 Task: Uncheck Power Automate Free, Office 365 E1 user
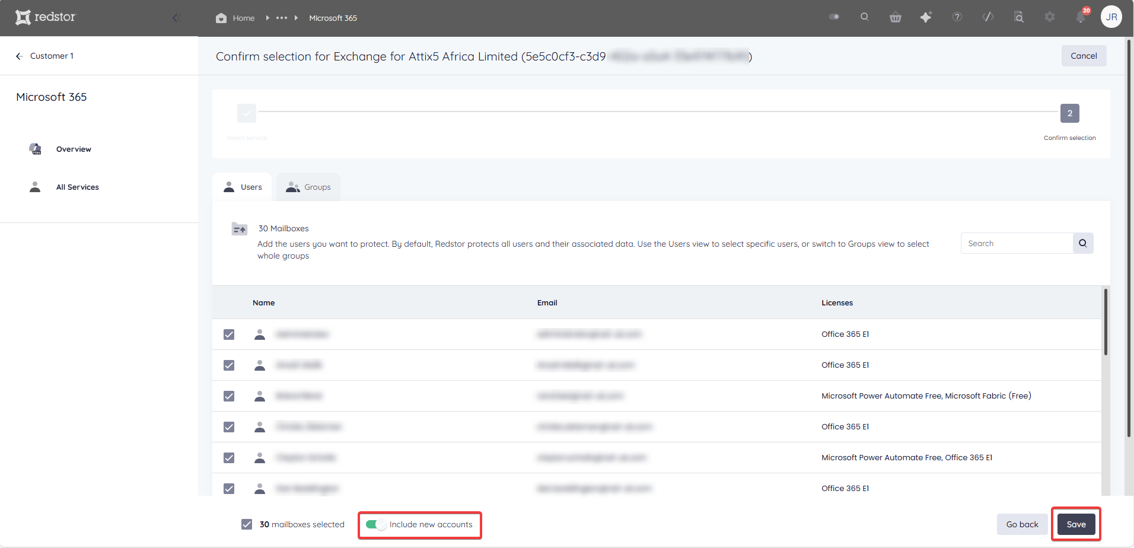point(229,458)
